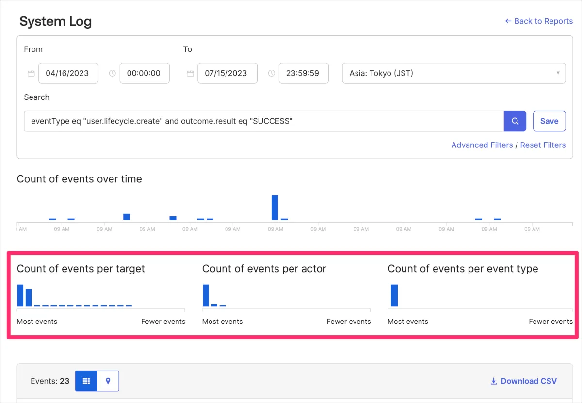Click the tallest bar in events per actor
The width and height of the screenshot is (582, 403).
206,295
